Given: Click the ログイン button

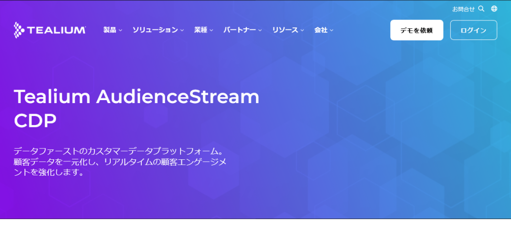Looking at the screenshot, I should [474, 30].
